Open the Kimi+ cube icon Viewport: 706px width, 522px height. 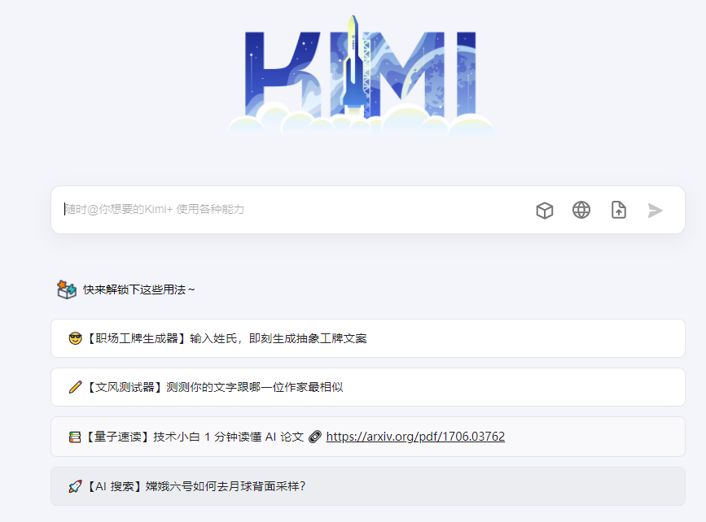coord(544,210)
